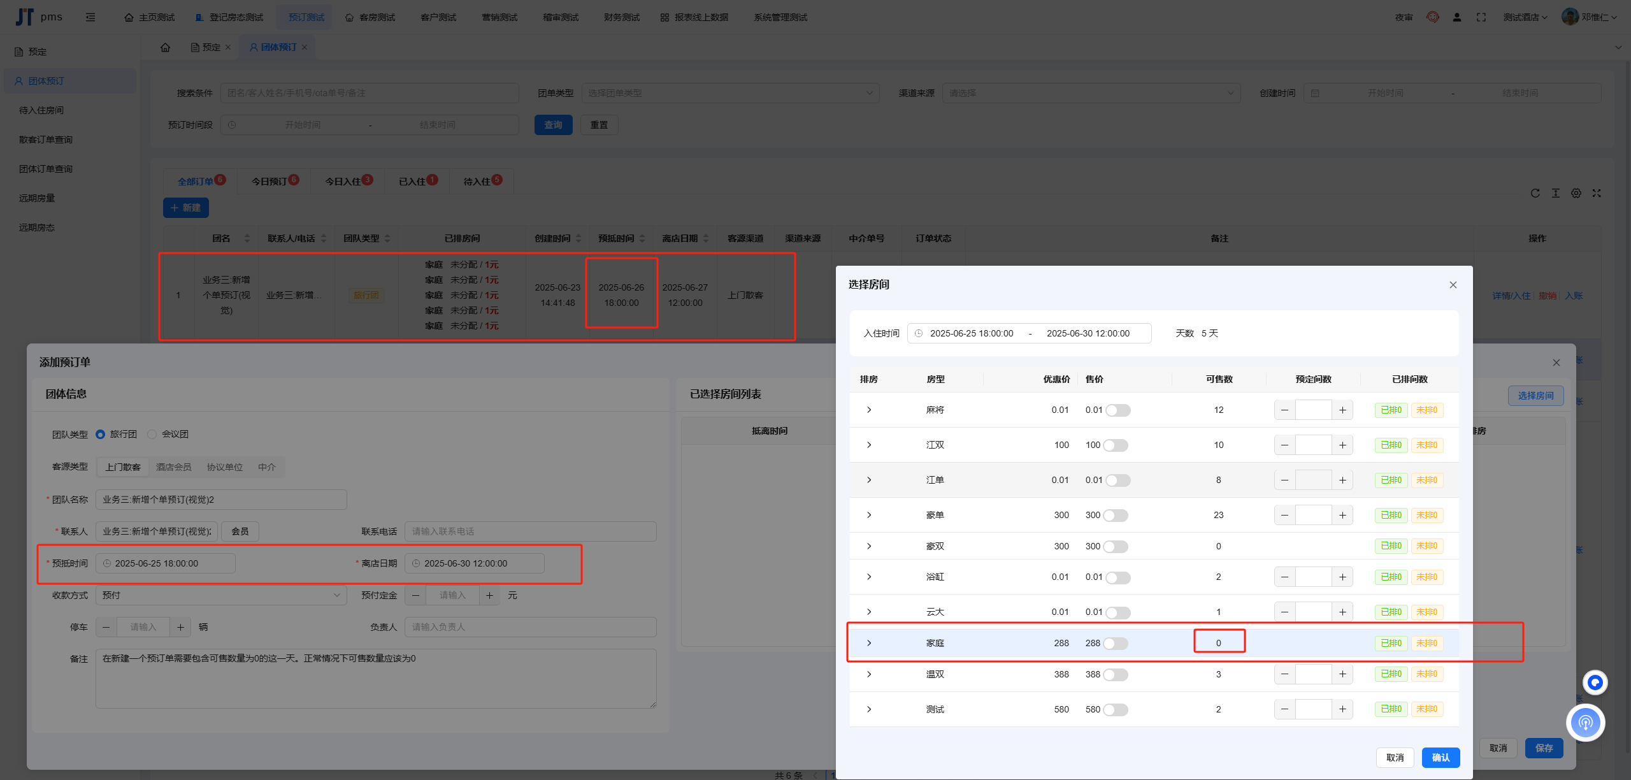Select the 酒店会员 guest source option
The width and height of the screenshot is (1631, 780).
pos(173,467)
